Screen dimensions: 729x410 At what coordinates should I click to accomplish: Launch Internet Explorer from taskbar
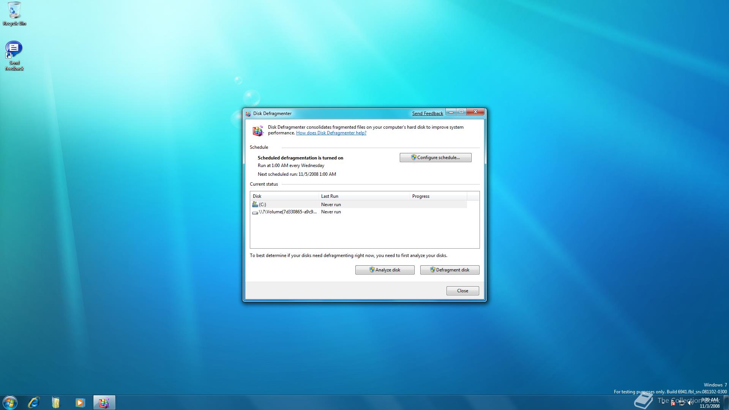coord(34,402)
